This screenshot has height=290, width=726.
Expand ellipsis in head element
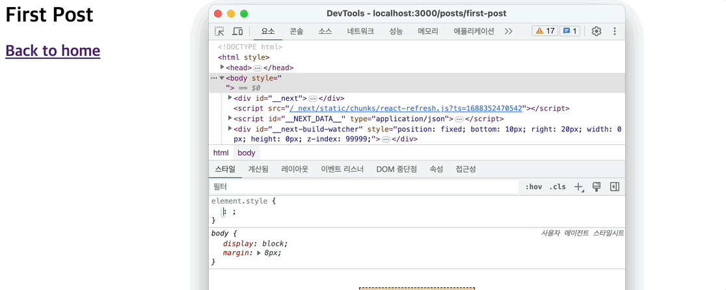258,68
